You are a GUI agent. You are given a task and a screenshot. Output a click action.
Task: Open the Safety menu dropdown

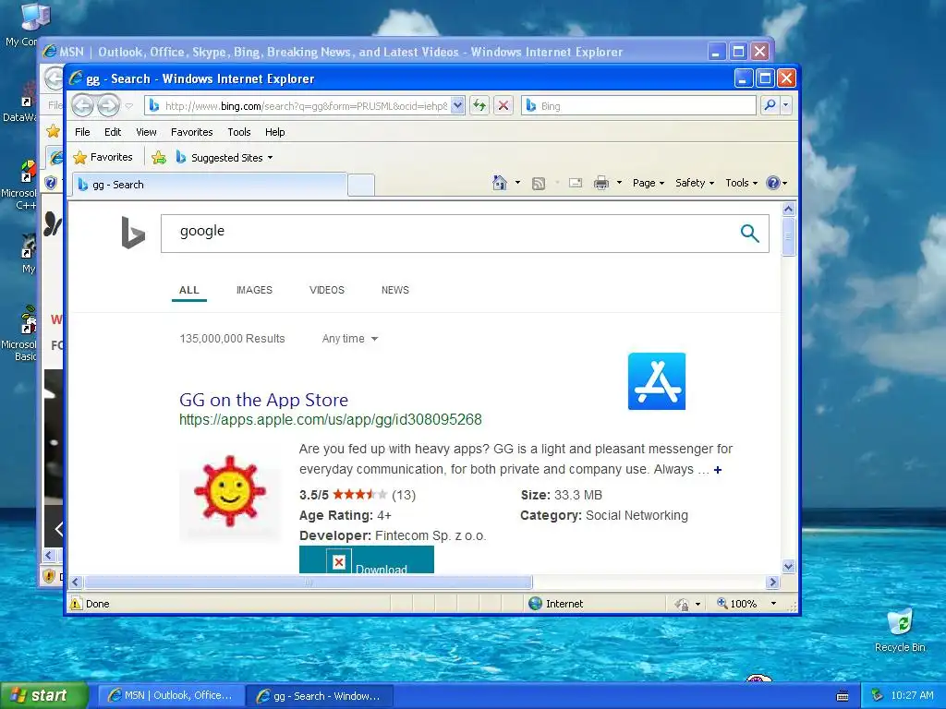(695, 183)
